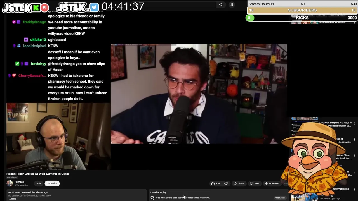Open the Melinda Gates COOKS Bill video
The width and height of the screenshot is (358, 201).
(x=332, y=22)
